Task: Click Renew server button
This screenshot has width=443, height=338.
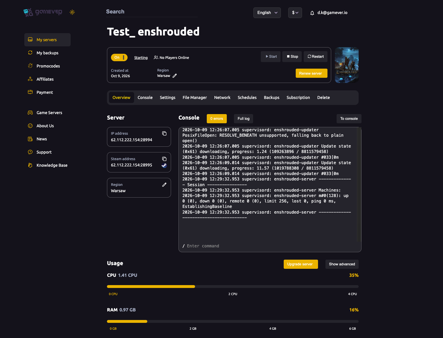Action: [311, 73]
